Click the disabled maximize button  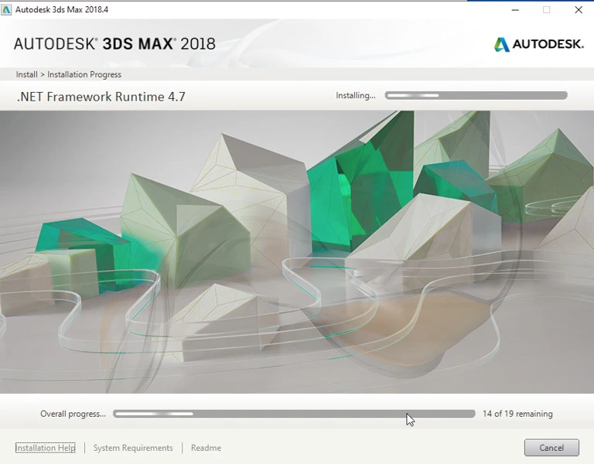pyautogui.click(x=546, y=10)
